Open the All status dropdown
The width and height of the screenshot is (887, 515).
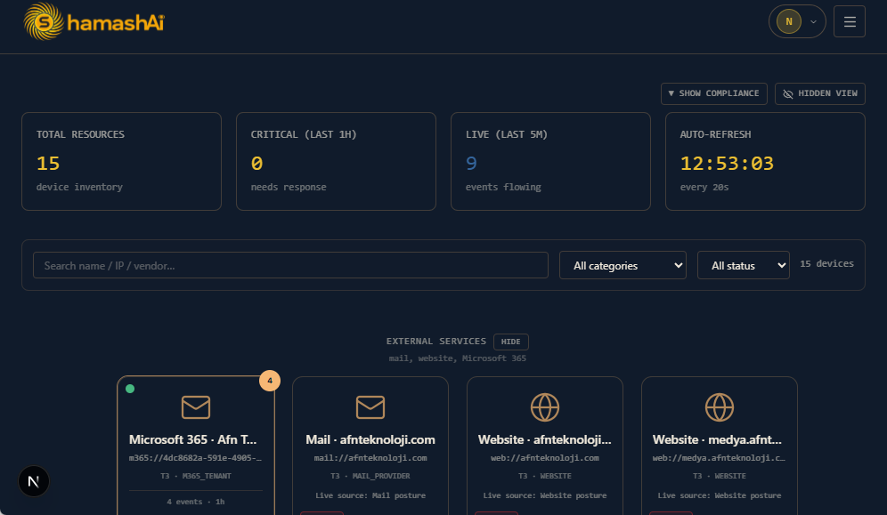click(743, 265)
